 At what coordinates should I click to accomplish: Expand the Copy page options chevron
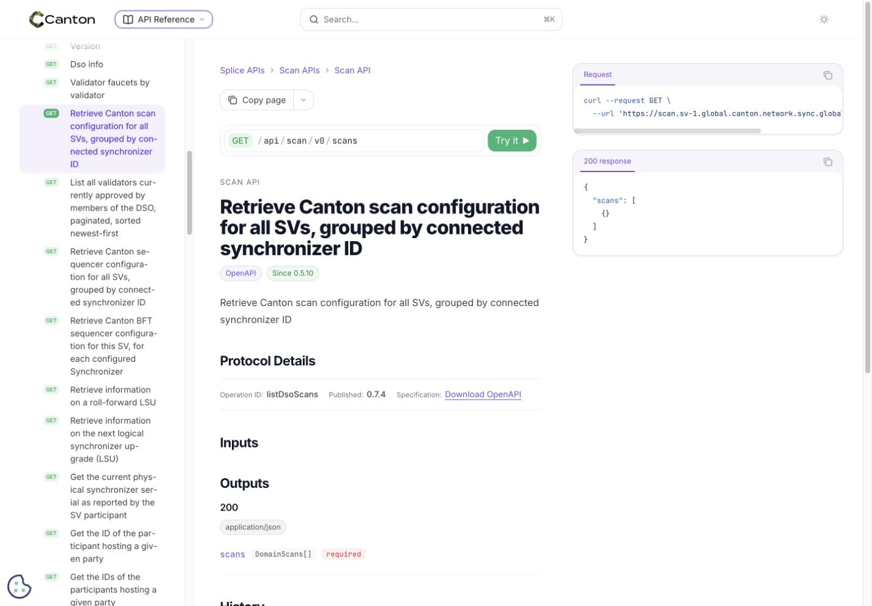click(304, 100)
